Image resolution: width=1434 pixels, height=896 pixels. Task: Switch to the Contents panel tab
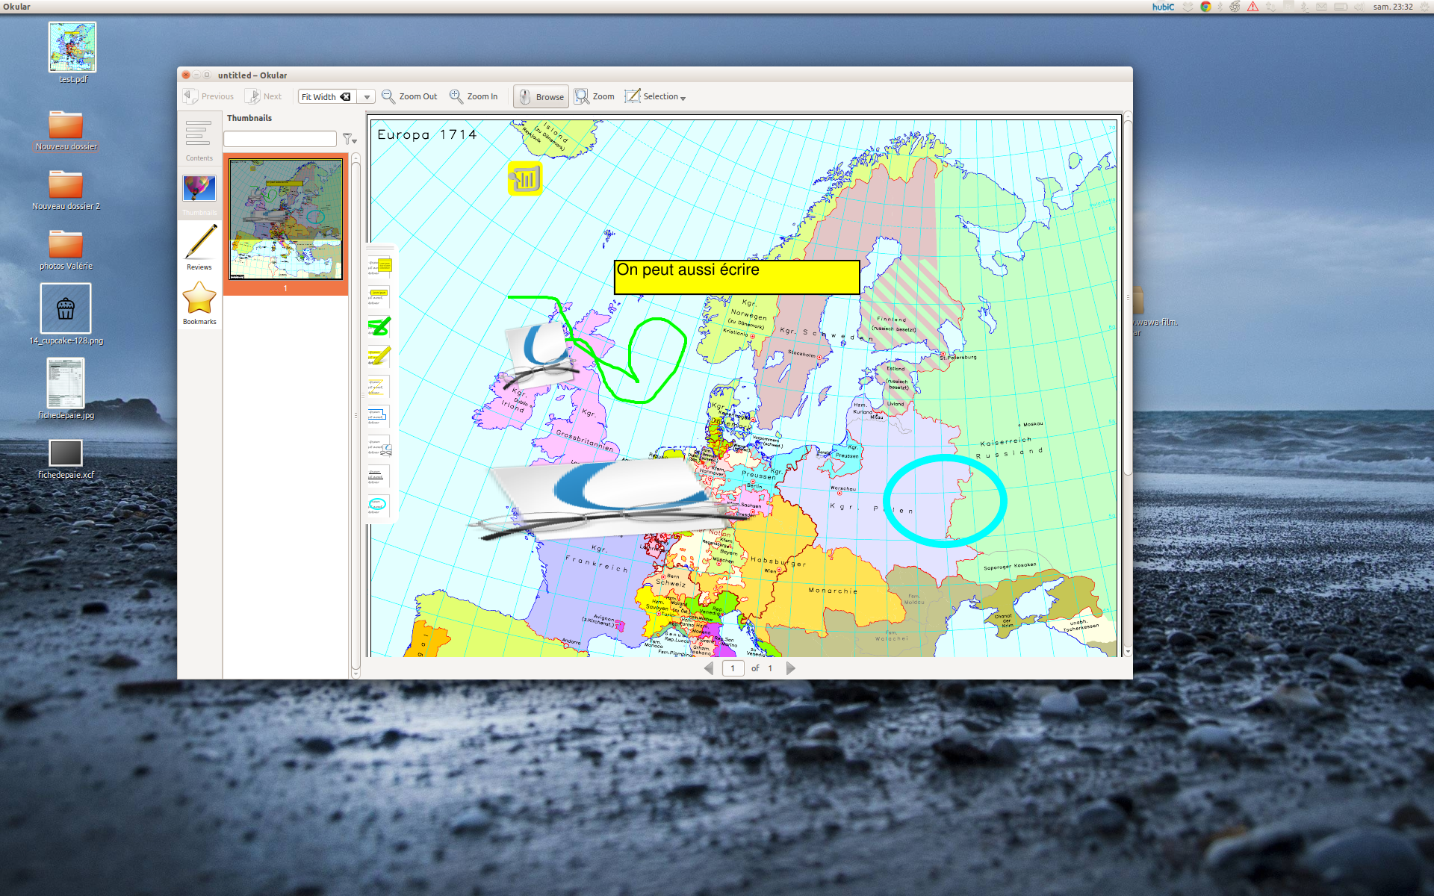(x=199, y=140)
